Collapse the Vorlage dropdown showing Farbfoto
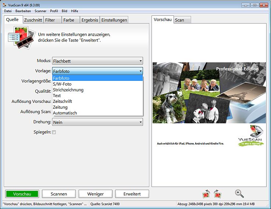271x209 pixels. [x=97, y=71]
